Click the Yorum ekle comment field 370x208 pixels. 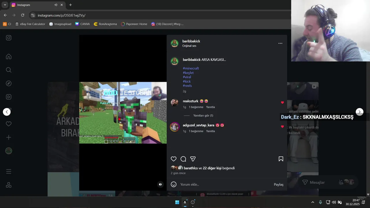(225, 184)
